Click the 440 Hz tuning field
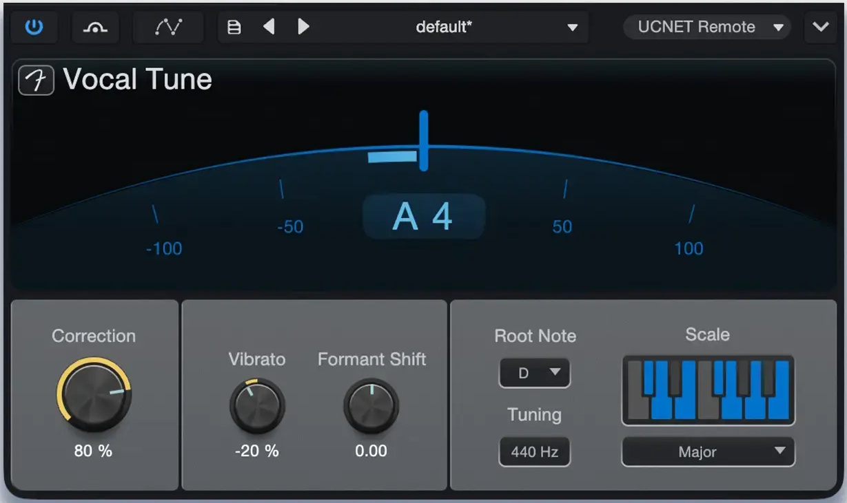This screenshot has height=503, width=847. 535,452
